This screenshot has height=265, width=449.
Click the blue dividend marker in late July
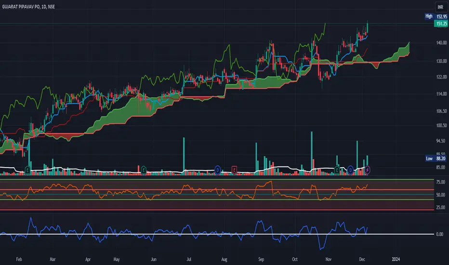(x=218, y=170)
